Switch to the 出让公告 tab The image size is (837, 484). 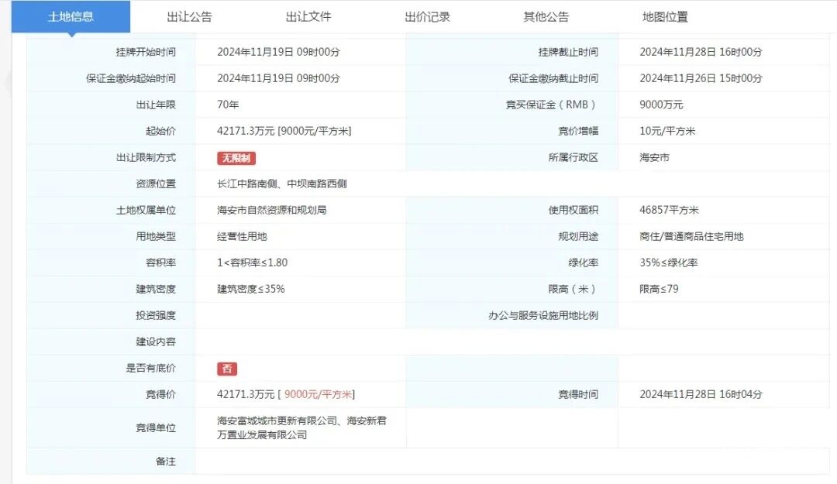[x=189, y=16]
